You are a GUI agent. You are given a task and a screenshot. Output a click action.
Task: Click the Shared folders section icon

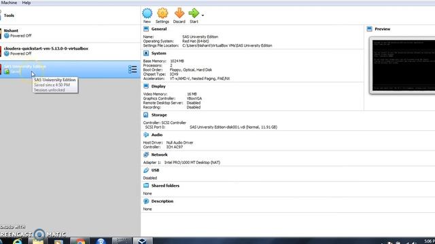pyautogui.click(x=146, y=186)
